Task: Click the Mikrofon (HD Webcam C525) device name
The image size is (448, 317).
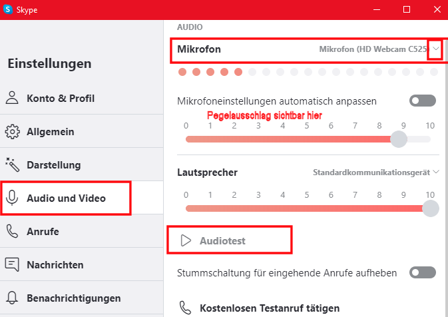Action: (373, 49)
